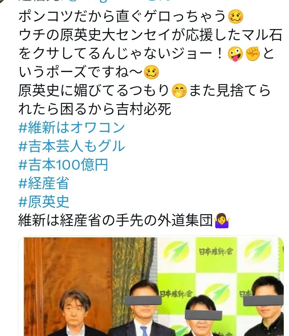
Task: Open the #維新はオワコン hashtag
Action: click(72, 127)
